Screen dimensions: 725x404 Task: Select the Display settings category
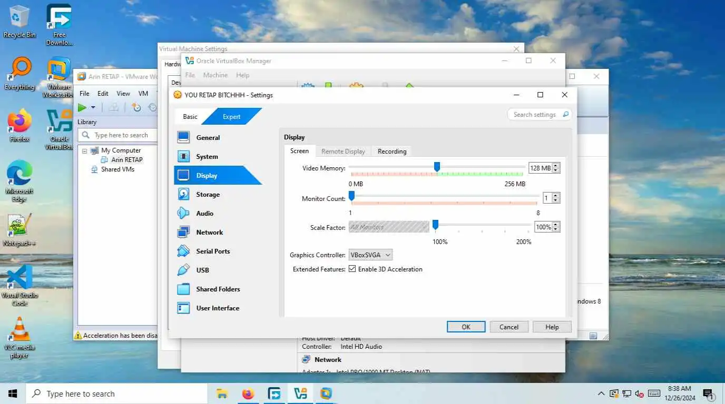click(x=218, y=176)
